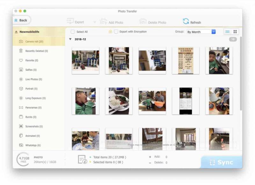255x185 pixels.
Task: Switch to large grid view icon
Action: point(235,32)
